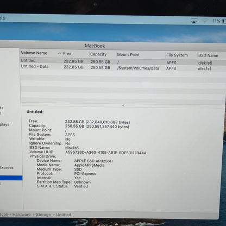Sort the table by Capacity column
This screenshot has width=226, height=226.
[98, 54]
